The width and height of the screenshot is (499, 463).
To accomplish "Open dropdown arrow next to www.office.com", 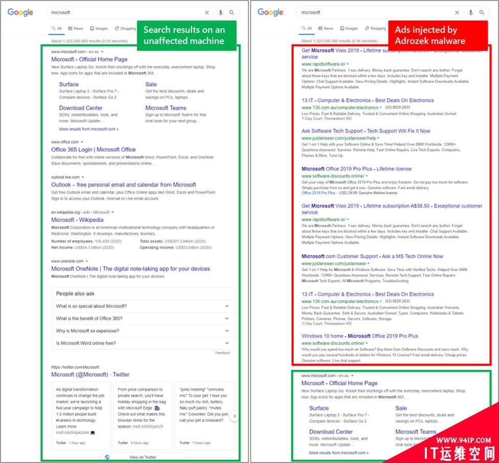I will click(x=82, y=142).
